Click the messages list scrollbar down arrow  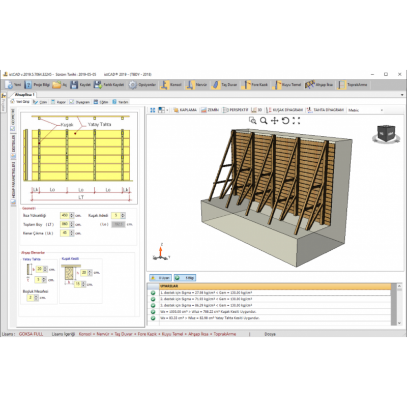coord(399,323)
